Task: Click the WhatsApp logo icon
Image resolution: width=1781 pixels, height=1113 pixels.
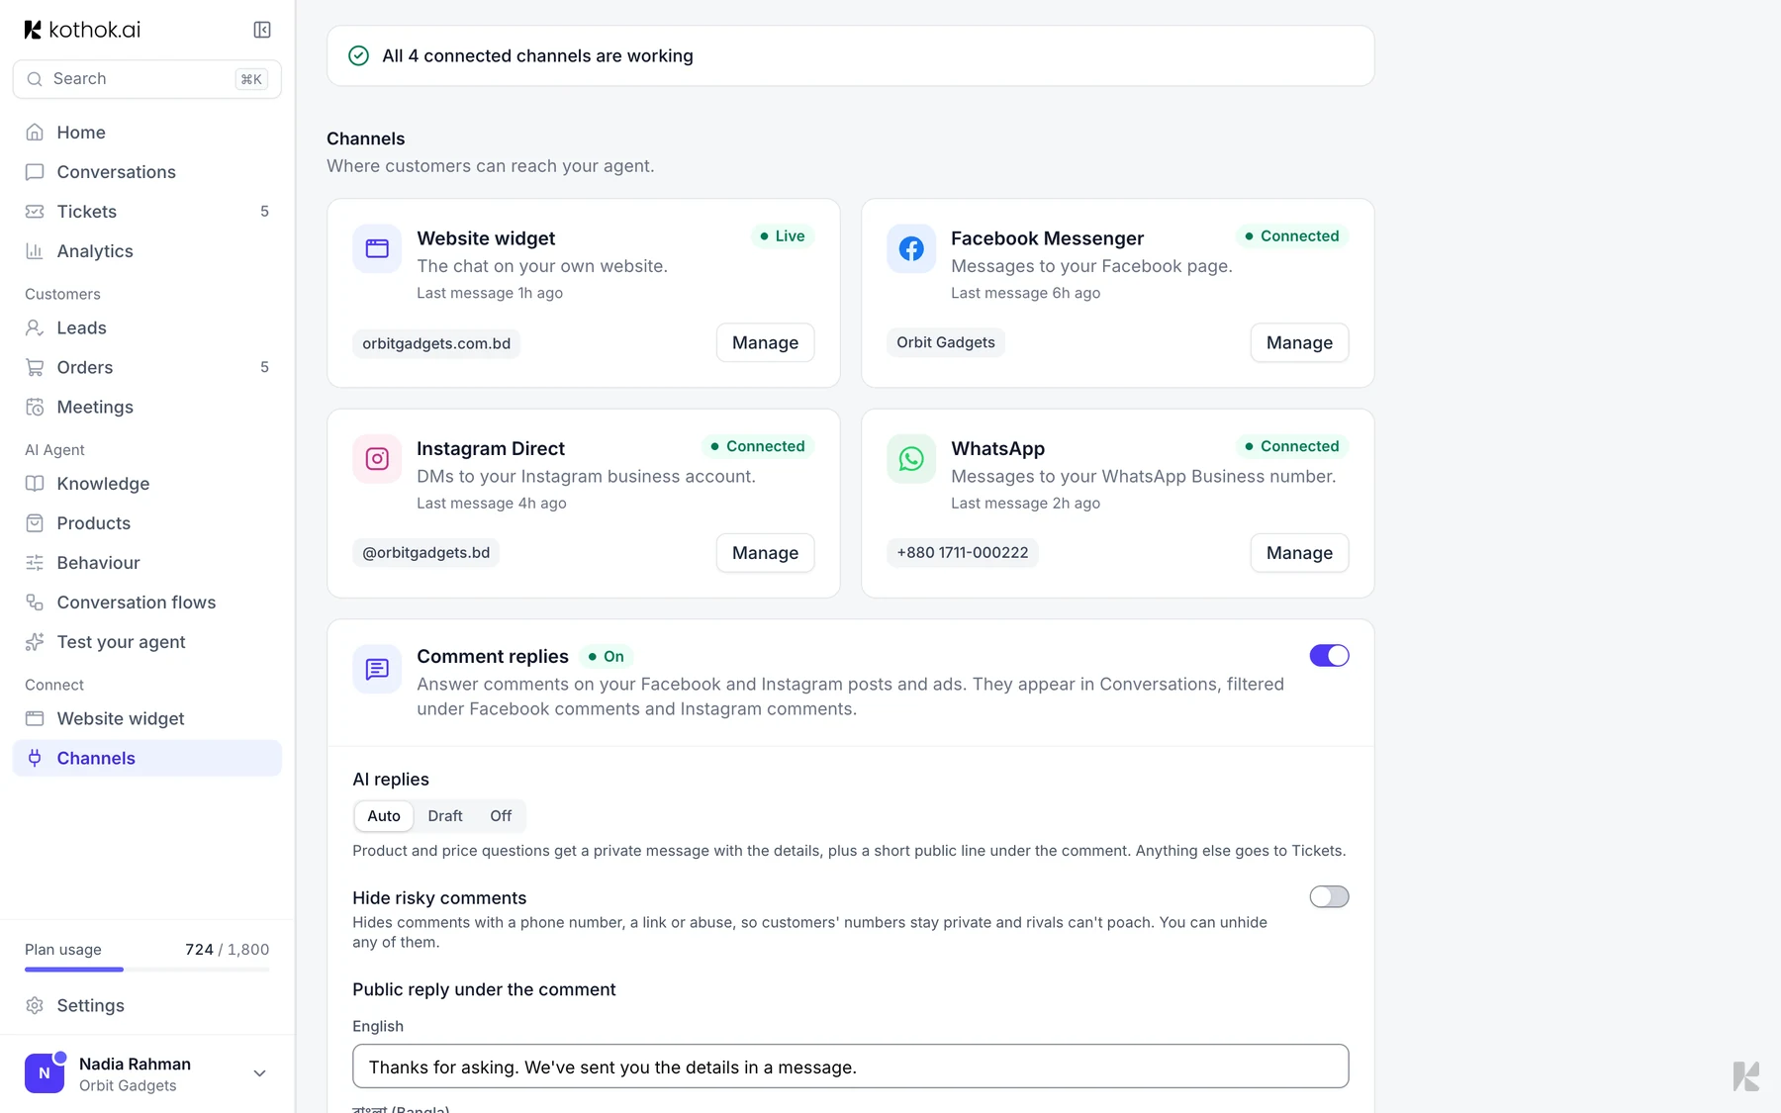Action: point(911,459)
